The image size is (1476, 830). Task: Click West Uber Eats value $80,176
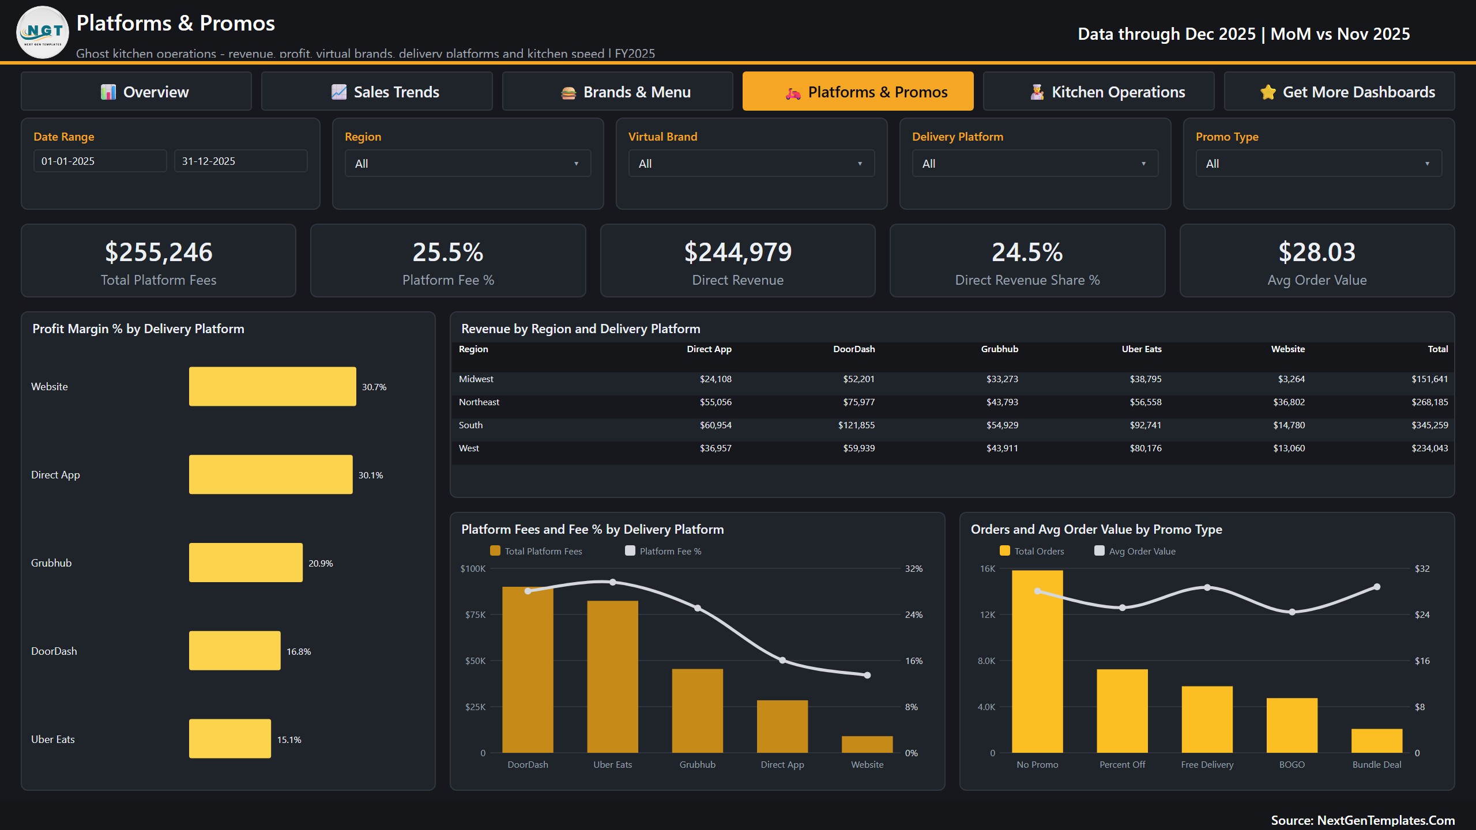[x=1146, y=448]
